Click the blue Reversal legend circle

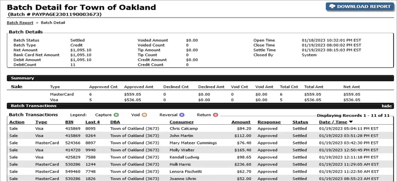click(x=182, y=115)
